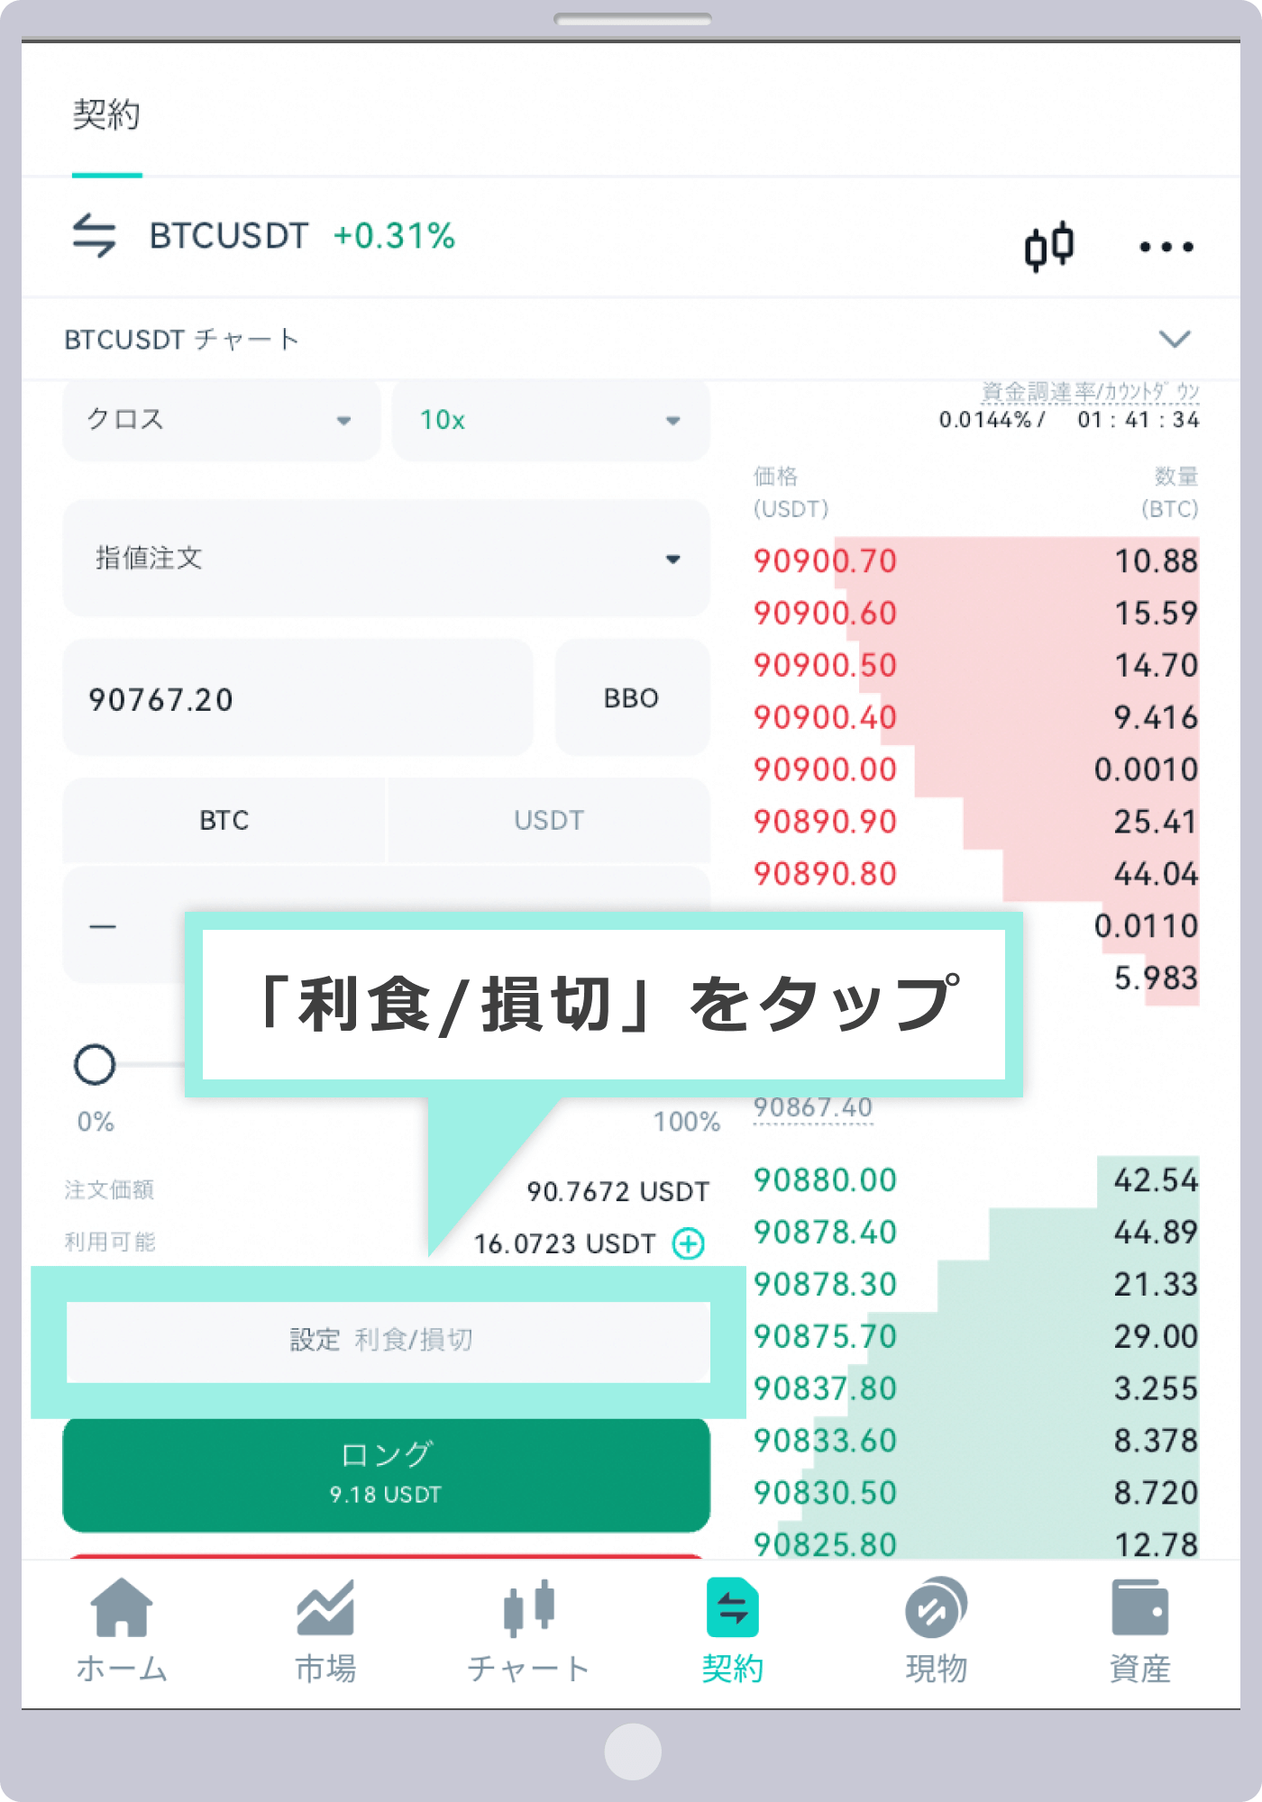Screen dimensions: 1262x1802
Task: Tap the slider handle at 0%
Action: 95,1065
